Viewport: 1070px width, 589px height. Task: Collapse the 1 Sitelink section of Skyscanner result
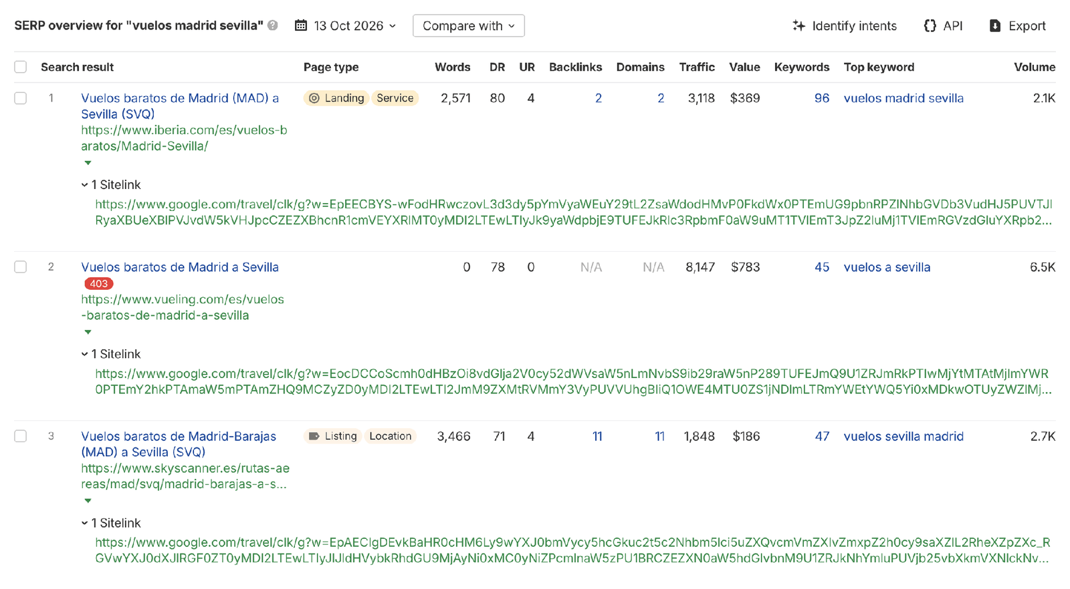coord(111,523)
